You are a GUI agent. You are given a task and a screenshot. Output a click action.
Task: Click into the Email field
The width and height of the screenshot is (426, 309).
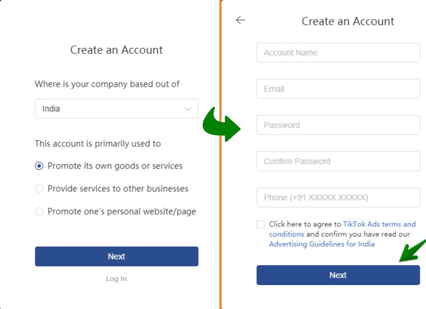tap(338, 89)
